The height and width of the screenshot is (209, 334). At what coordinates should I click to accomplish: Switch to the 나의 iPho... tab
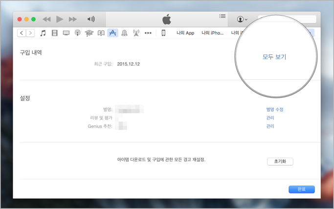pyautogui.click(x=213, y=33)
